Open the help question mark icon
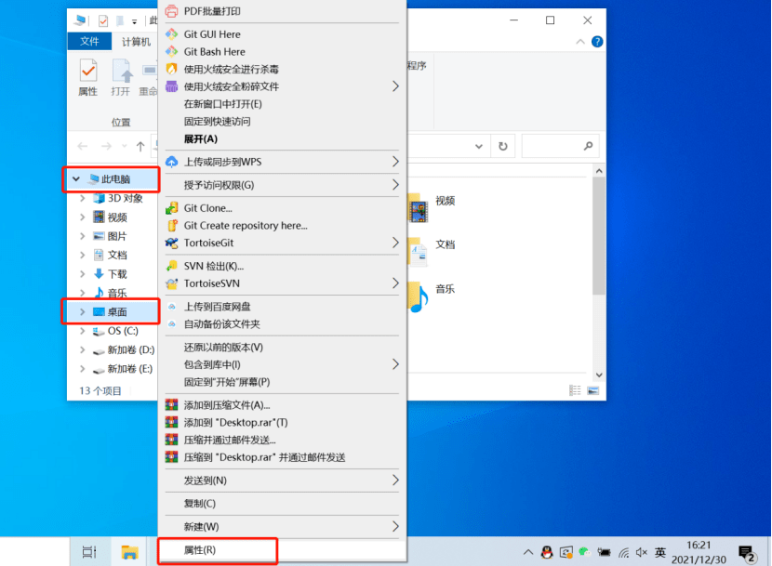772x566 pixels. pyautogui.click(x=597, y=42)
